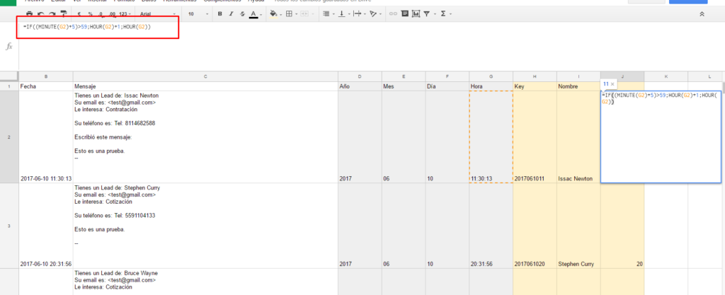
Task: Open the vertical align menu
Action: pos(343,14)
